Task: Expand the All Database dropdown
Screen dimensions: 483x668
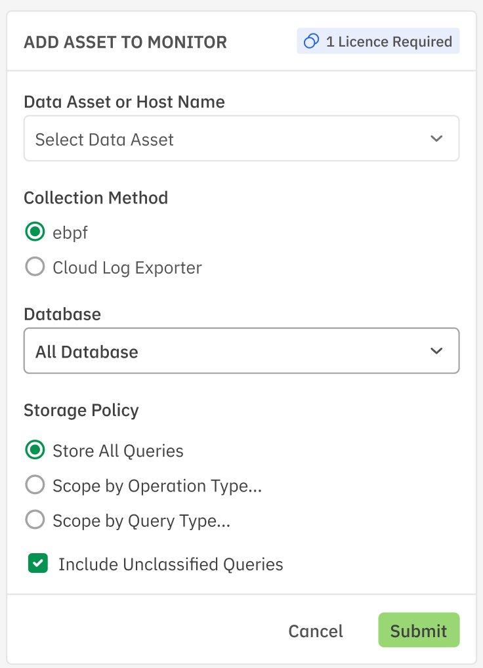Action: pos(241,351)
